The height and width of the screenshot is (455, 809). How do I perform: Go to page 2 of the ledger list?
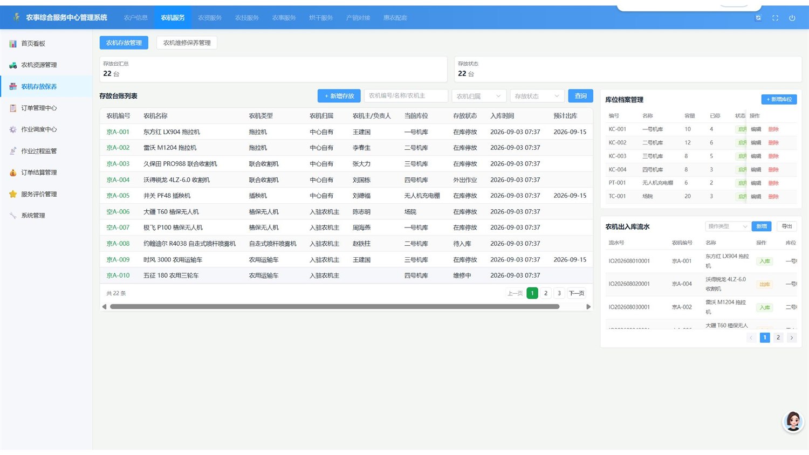pos(546,293)
